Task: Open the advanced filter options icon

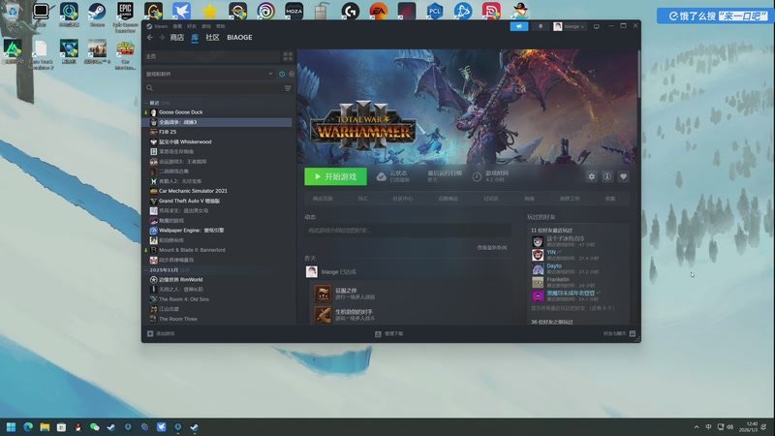Action: click(288, 88)
